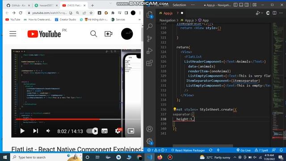286x161 pixels.
Task: Reload the YouTube page
Action: click(21, 13)
